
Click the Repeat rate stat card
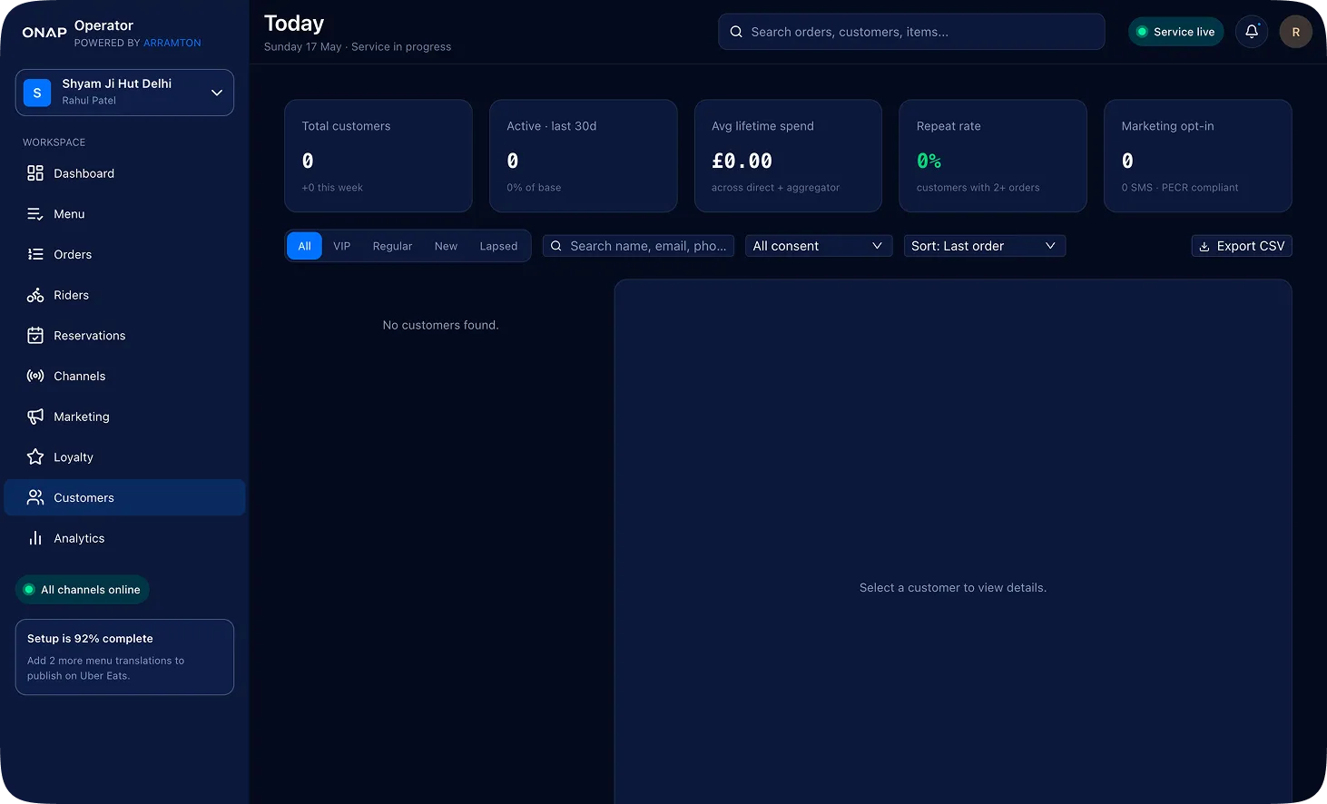993,156
